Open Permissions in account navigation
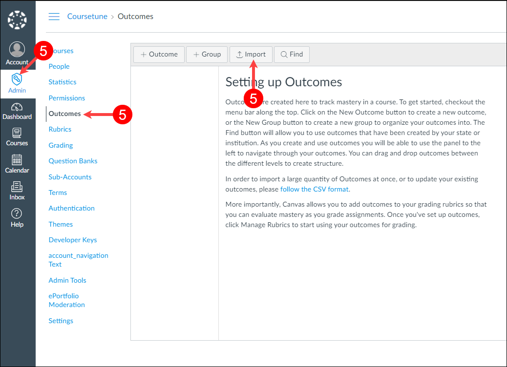 click(67, 98)
